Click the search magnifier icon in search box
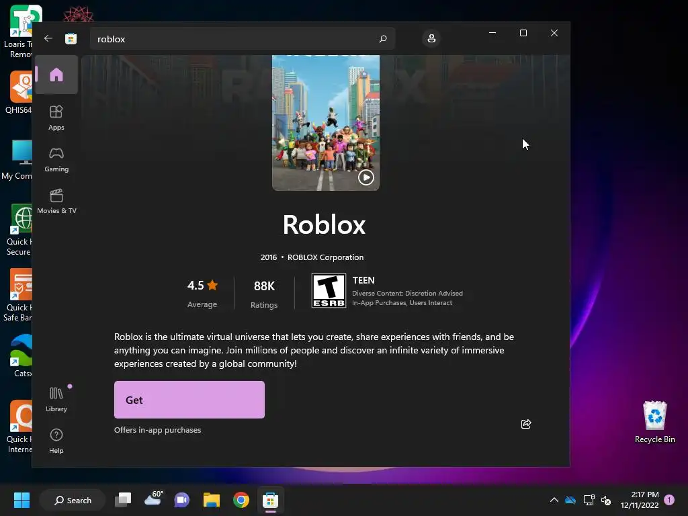 click(382, 38)
